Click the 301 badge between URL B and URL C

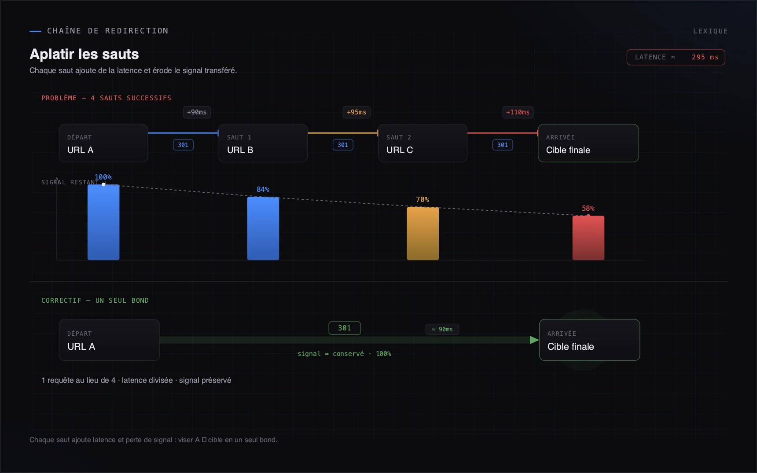click(343, 145)
